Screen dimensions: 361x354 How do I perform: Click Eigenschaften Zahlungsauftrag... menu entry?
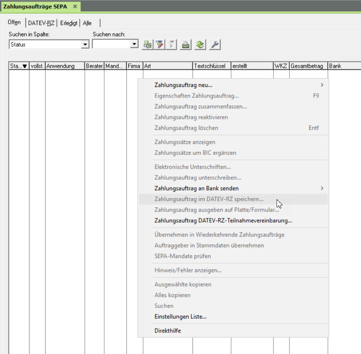point(233,96)
